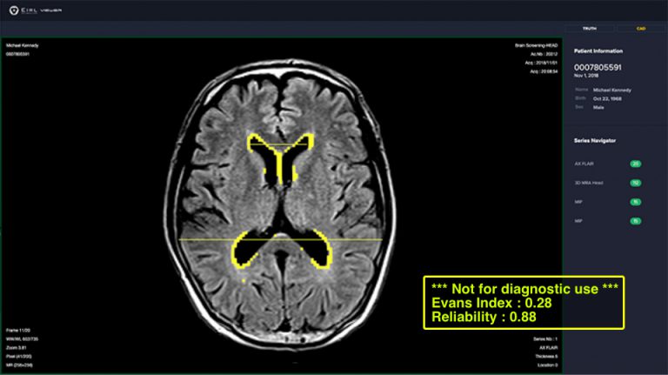This screenshot has width=668, height=375.
Task: Click the EIRL Viewer shield logo
Action: tap(14, 10)
